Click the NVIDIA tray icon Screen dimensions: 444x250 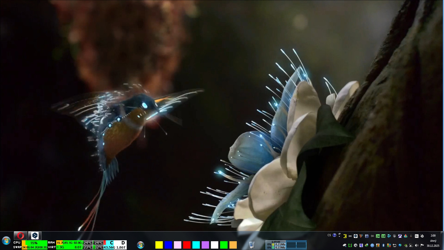[405, 245]
